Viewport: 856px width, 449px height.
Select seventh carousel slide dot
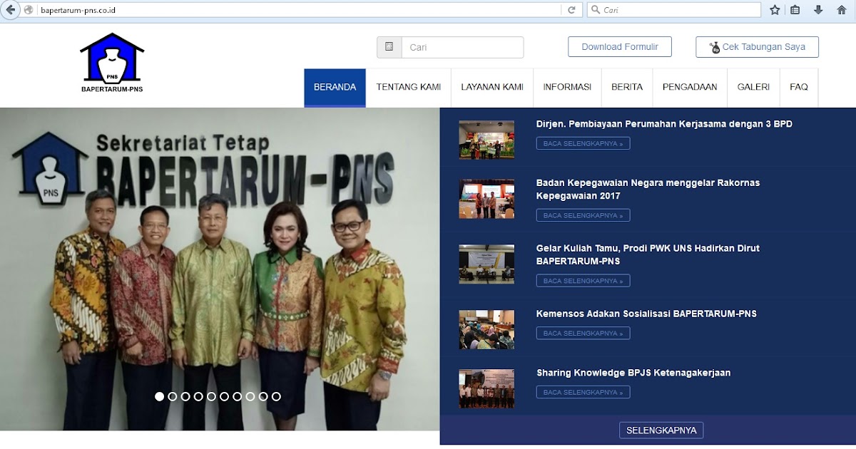(237, 396)
